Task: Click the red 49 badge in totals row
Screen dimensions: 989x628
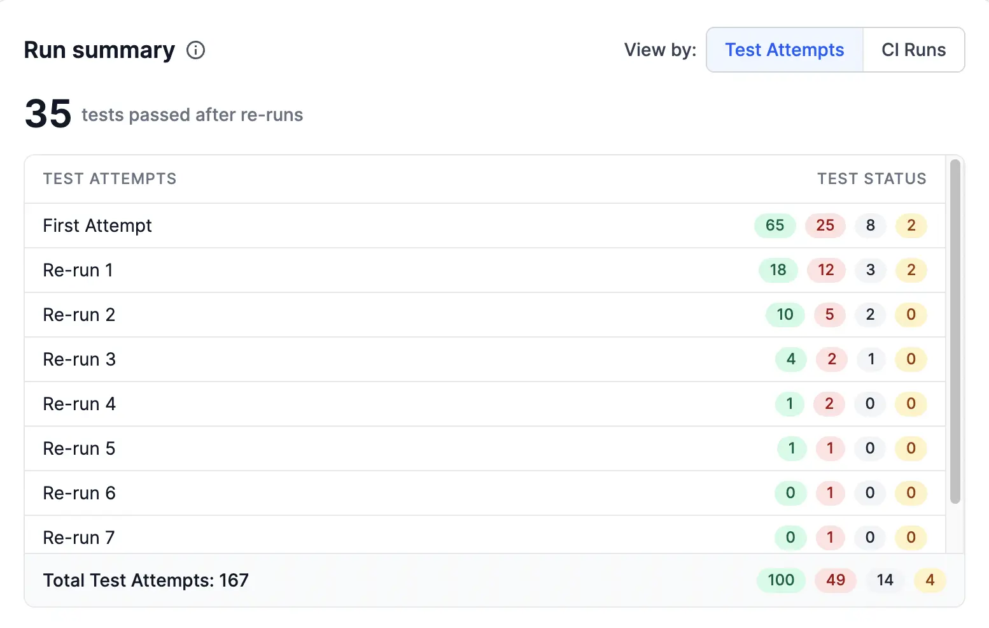Action: (836, 580)
